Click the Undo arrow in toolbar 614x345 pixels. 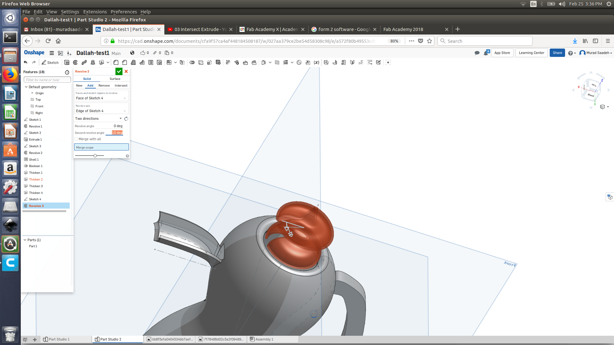26,63
